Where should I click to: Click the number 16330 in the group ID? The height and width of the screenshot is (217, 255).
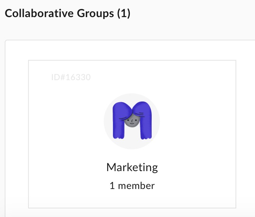click(x=78, y=77)
